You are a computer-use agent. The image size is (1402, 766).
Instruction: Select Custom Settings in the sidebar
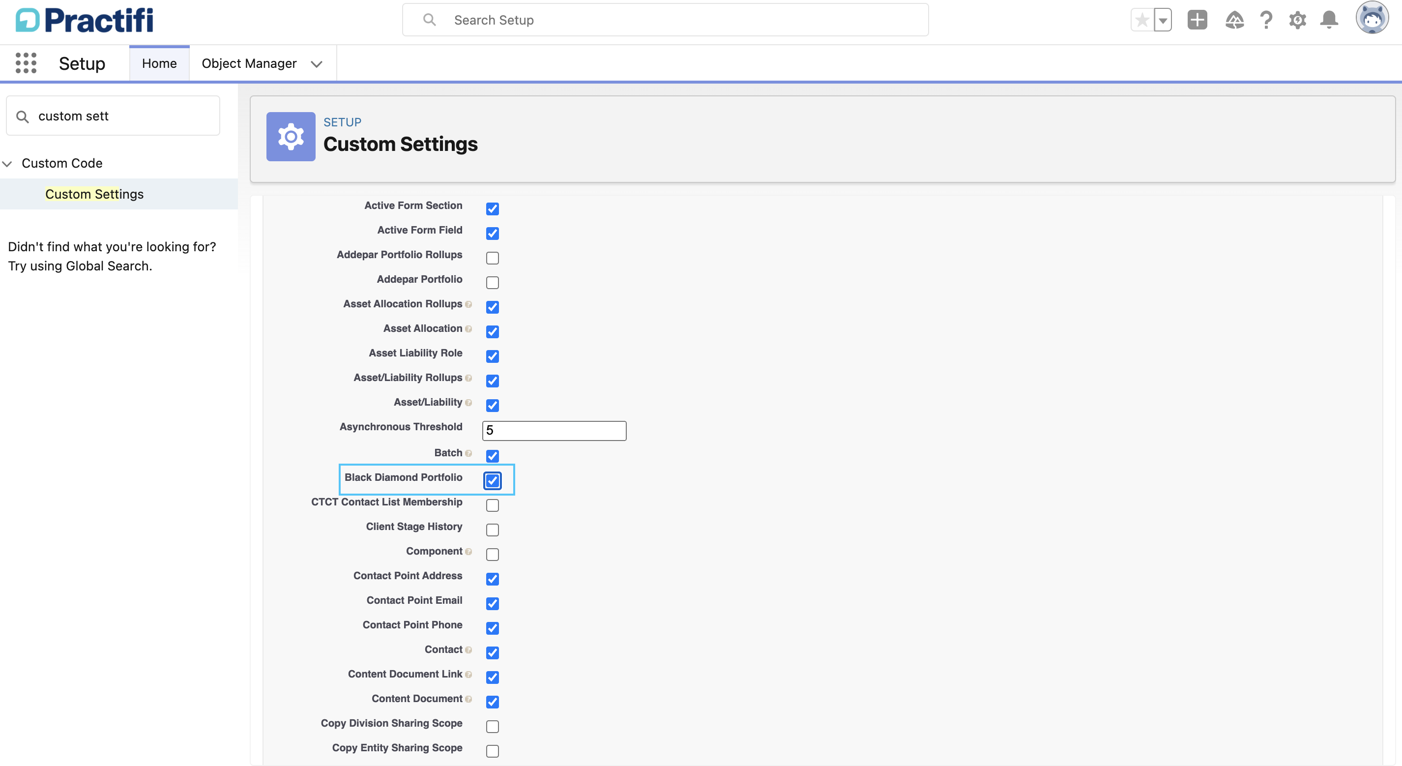click(94, 194)
